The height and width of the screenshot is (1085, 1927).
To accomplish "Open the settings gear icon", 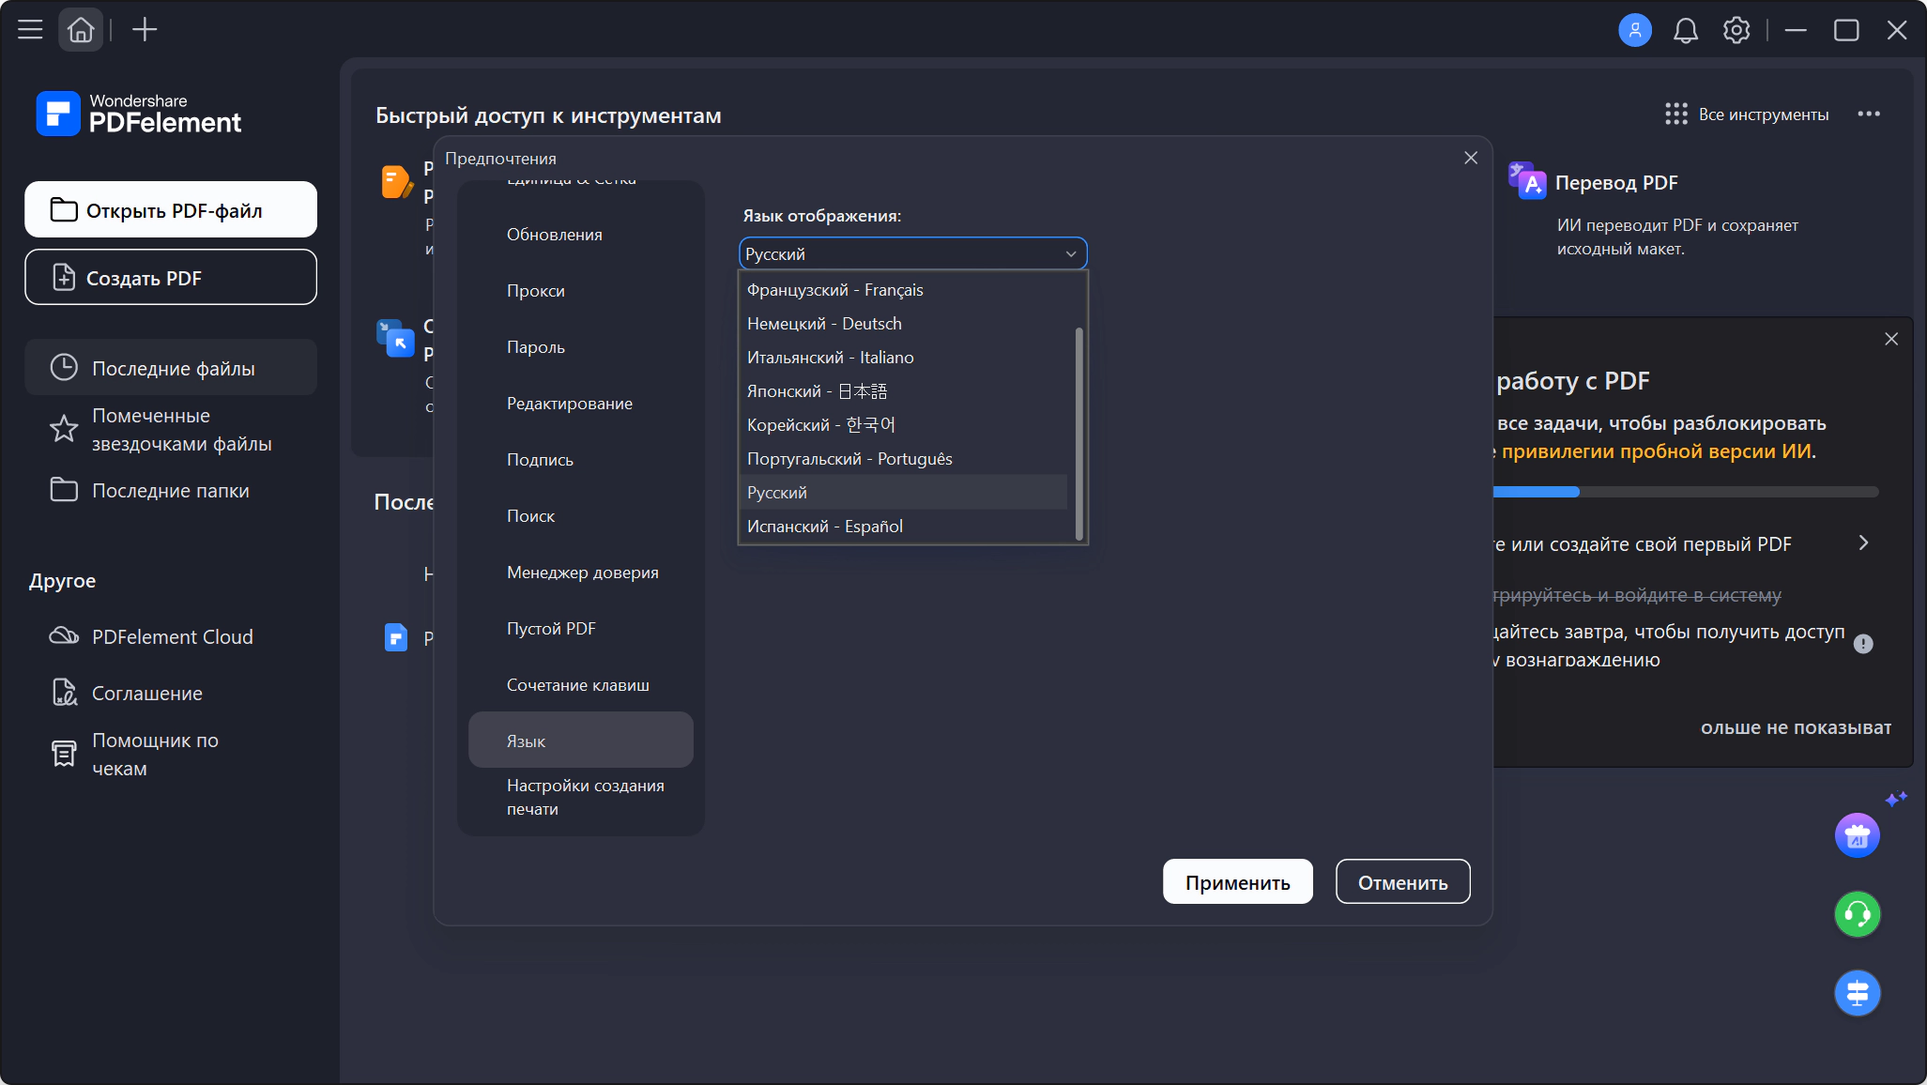I will pos(1736,31).
